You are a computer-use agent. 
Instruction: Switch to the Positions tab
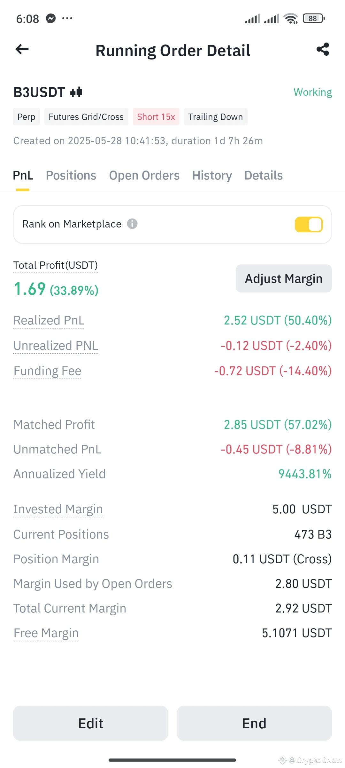pos(71,175)
